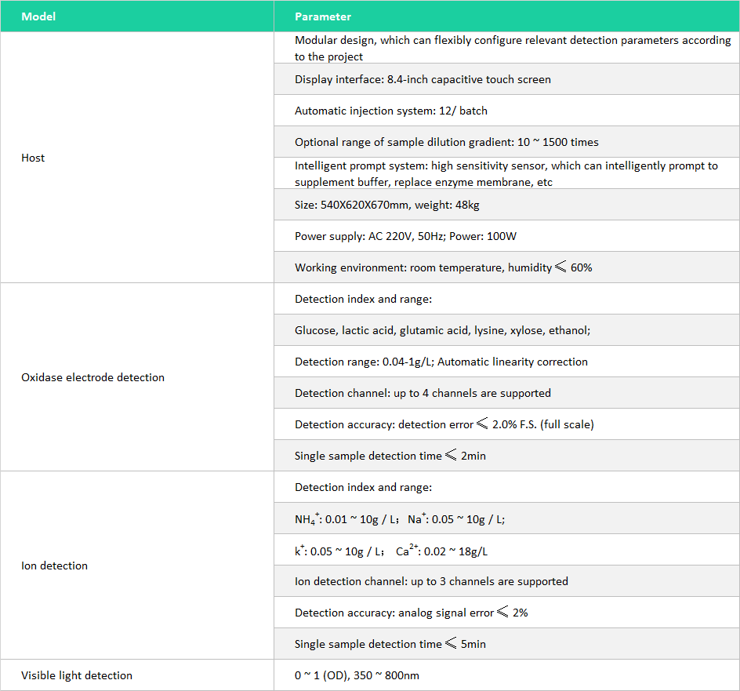
Task: Click the up to 4 channels row
Action: pos(423,393)
